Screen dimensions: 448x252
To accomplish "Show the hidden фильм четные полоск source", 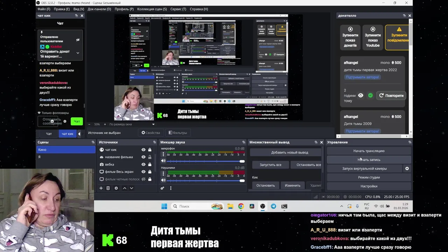I will point(143,179).
